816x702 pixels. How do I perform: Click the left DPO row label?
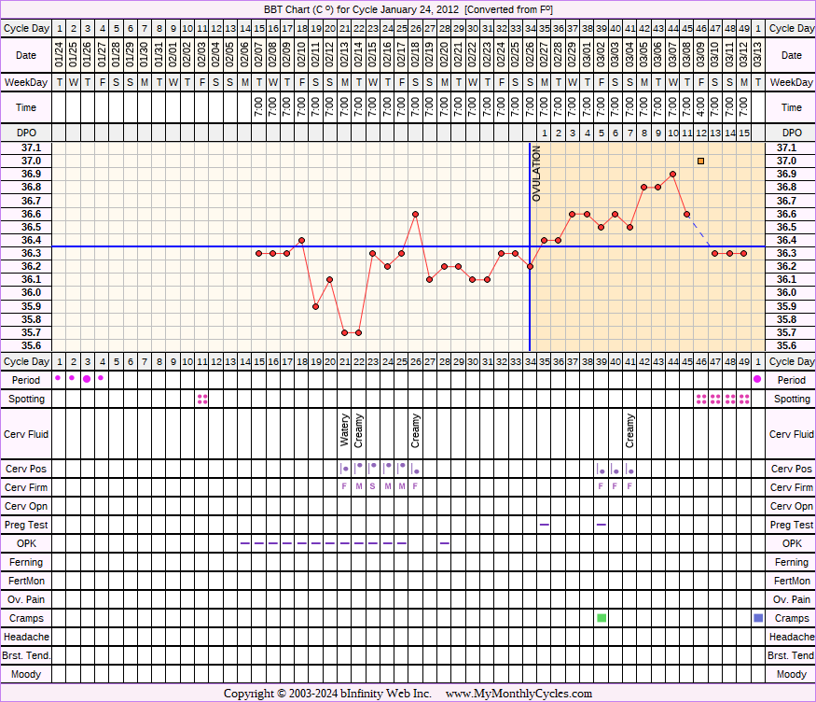tap(26, 133)
